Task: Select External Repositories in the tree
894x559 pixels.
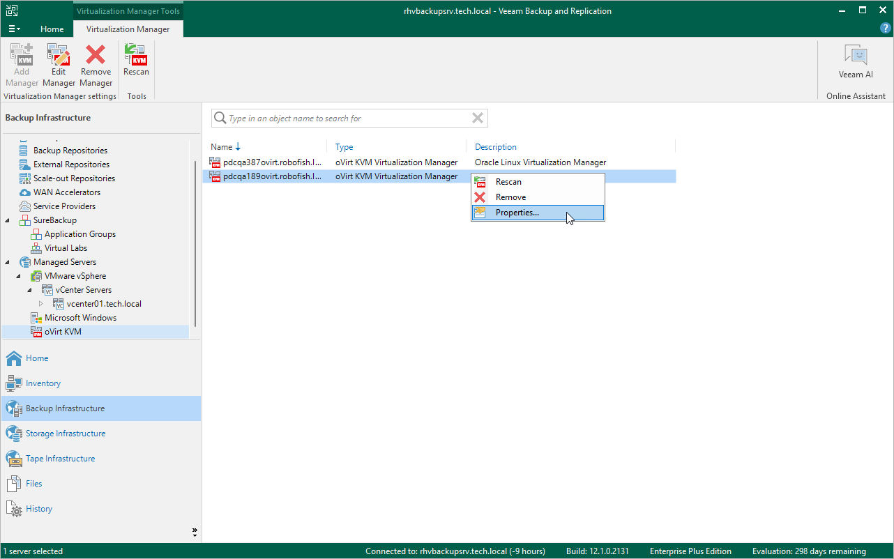Action: (72, 164)
